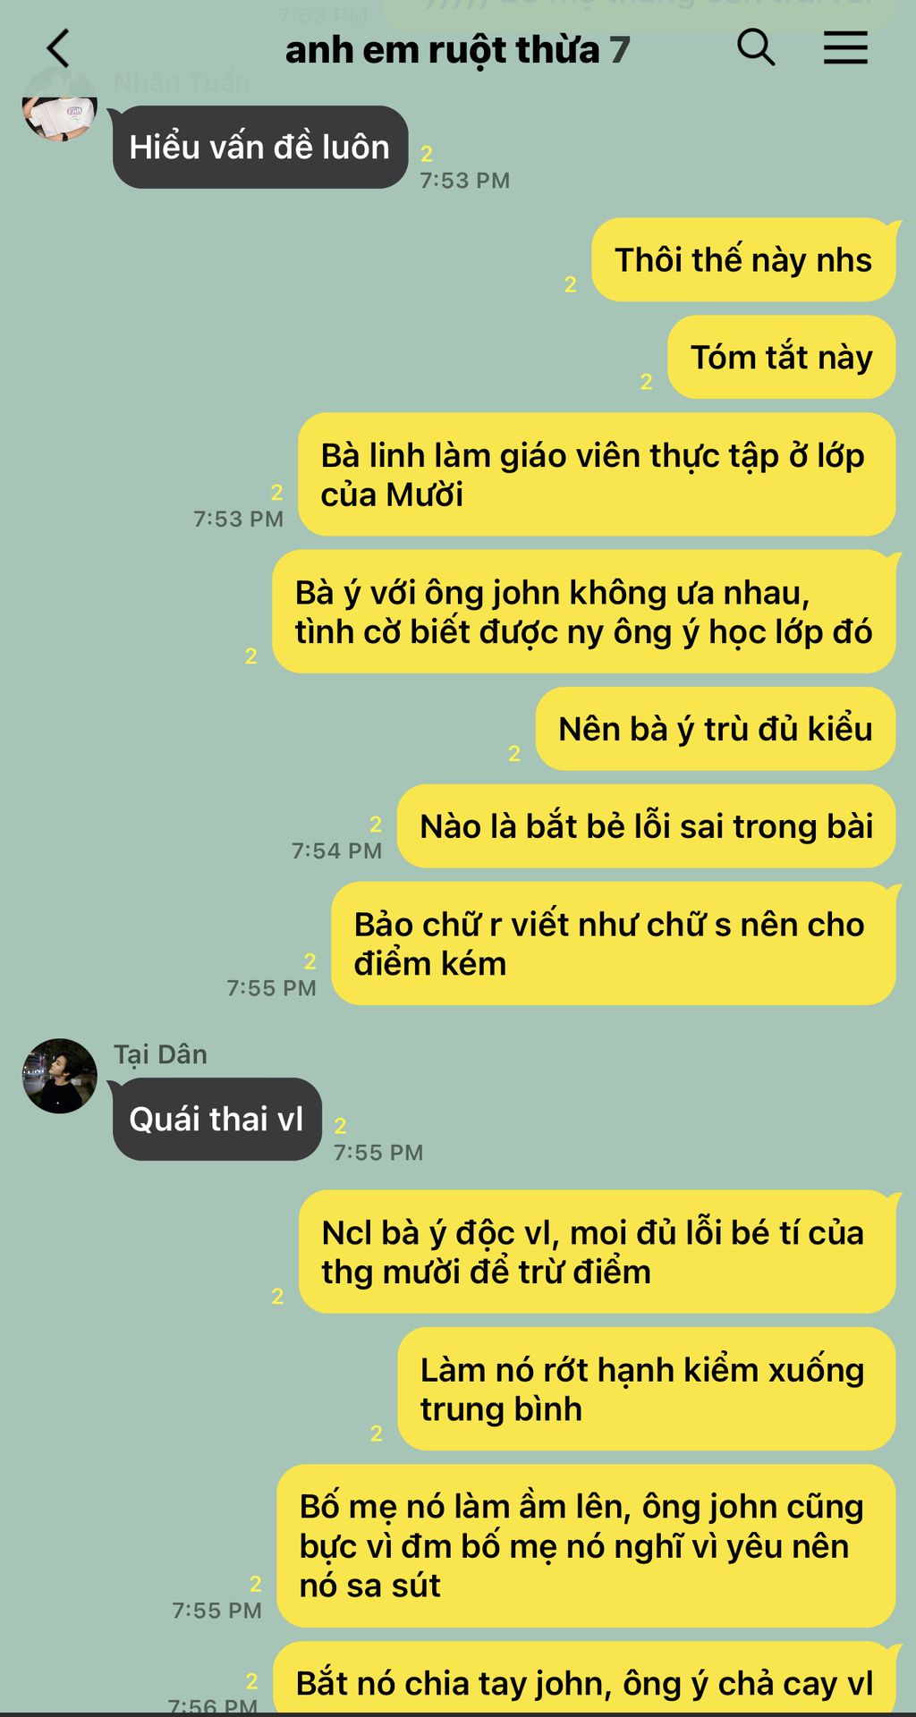Select the 'Nào là bắt bẻ lỗi sai' message

[646, 826]
